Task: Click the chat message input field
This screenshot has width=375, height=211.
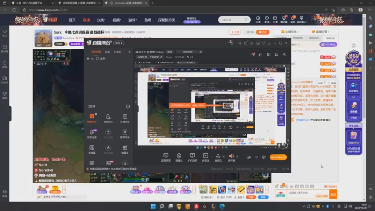Action: (x=308, y=194)
